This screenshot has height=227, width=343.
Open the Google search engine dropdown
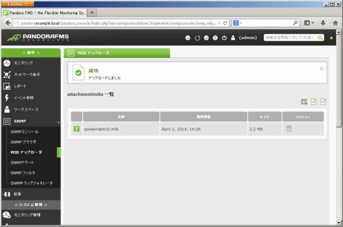(x=237, y=22)
